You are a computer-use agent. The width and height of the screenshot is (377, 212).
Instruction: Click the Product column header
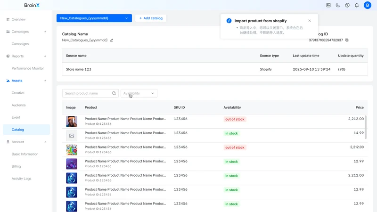[91, 107]
